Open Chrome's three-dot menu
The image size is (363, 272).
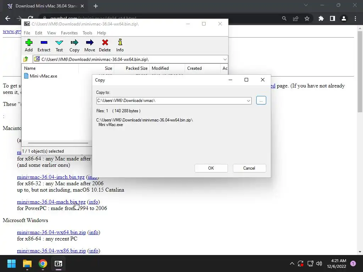point(355,18)
